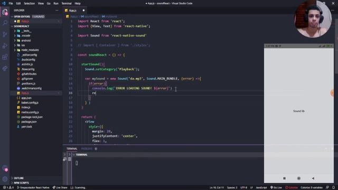
Task: Click Go Live in the status bar
Action: pos(276,188)
